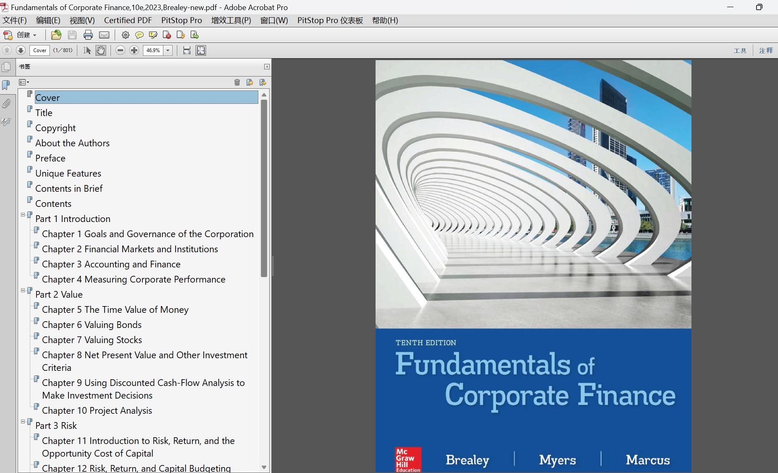
Task: Toggle fit one full page view
Action: [201, 50]
